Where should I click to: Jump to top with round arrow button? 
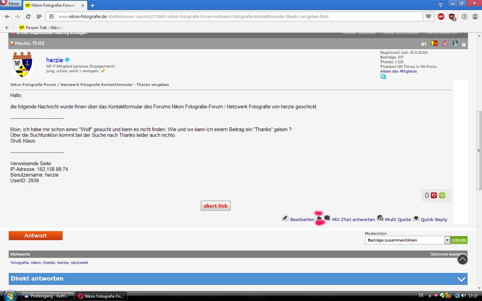click(x=463, y=259)
